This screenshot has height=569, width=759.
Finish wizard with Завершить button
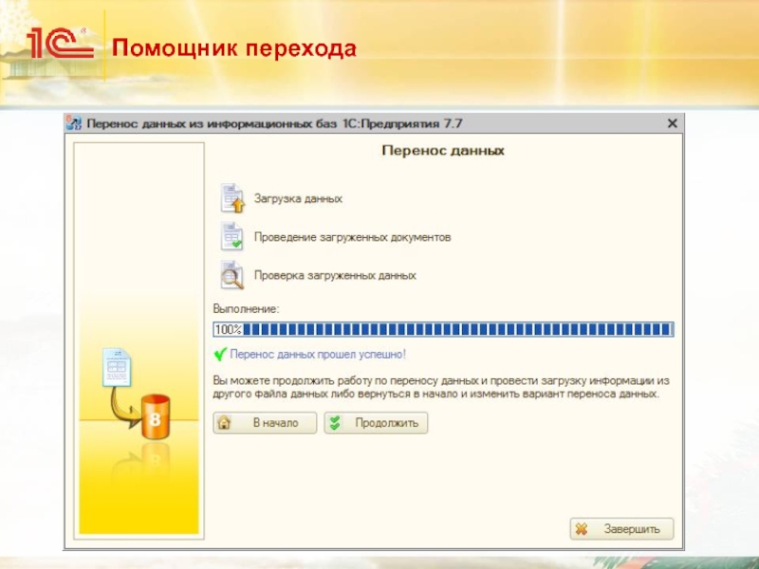coord(621,529)
